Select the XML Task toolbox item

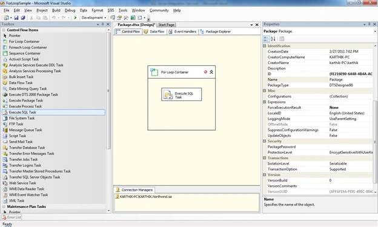click(16, 201)
